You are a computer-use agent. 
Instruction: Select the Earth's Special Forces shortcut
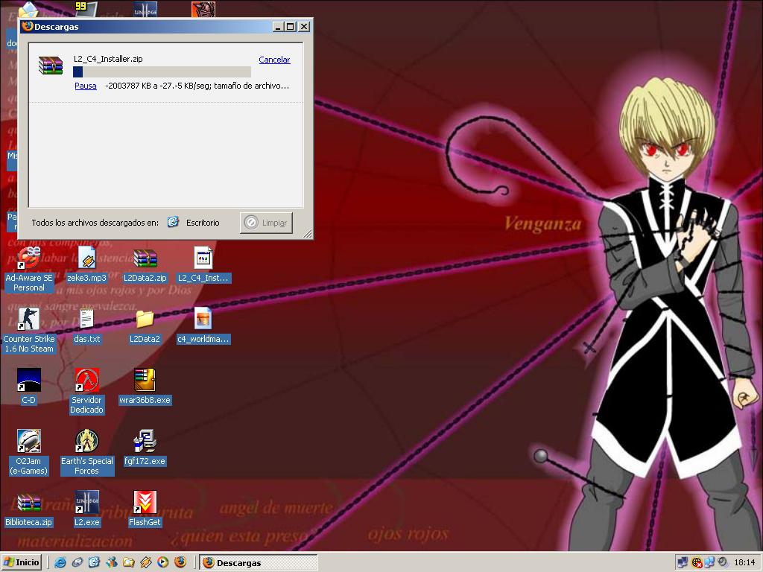pos(86,452)
